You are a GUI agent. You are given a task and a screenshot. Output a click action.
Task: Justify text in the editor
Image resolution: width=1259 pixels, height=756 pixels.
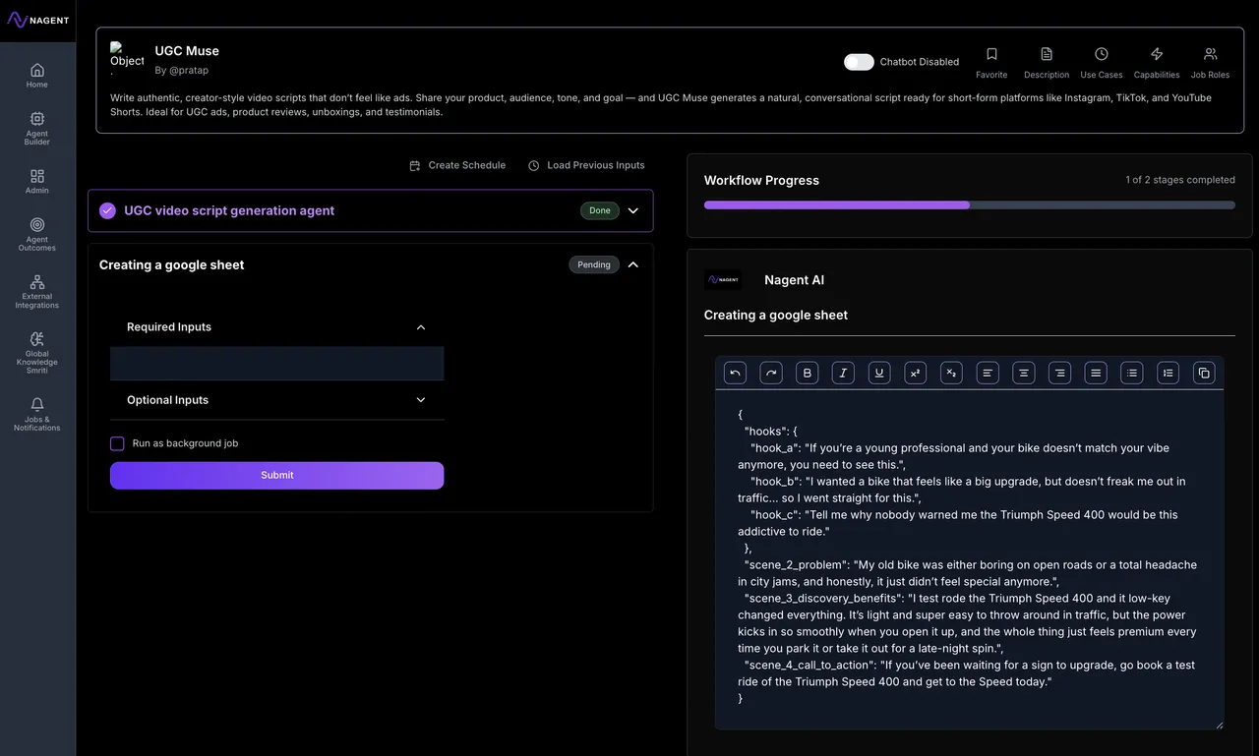click(1096, 373)
